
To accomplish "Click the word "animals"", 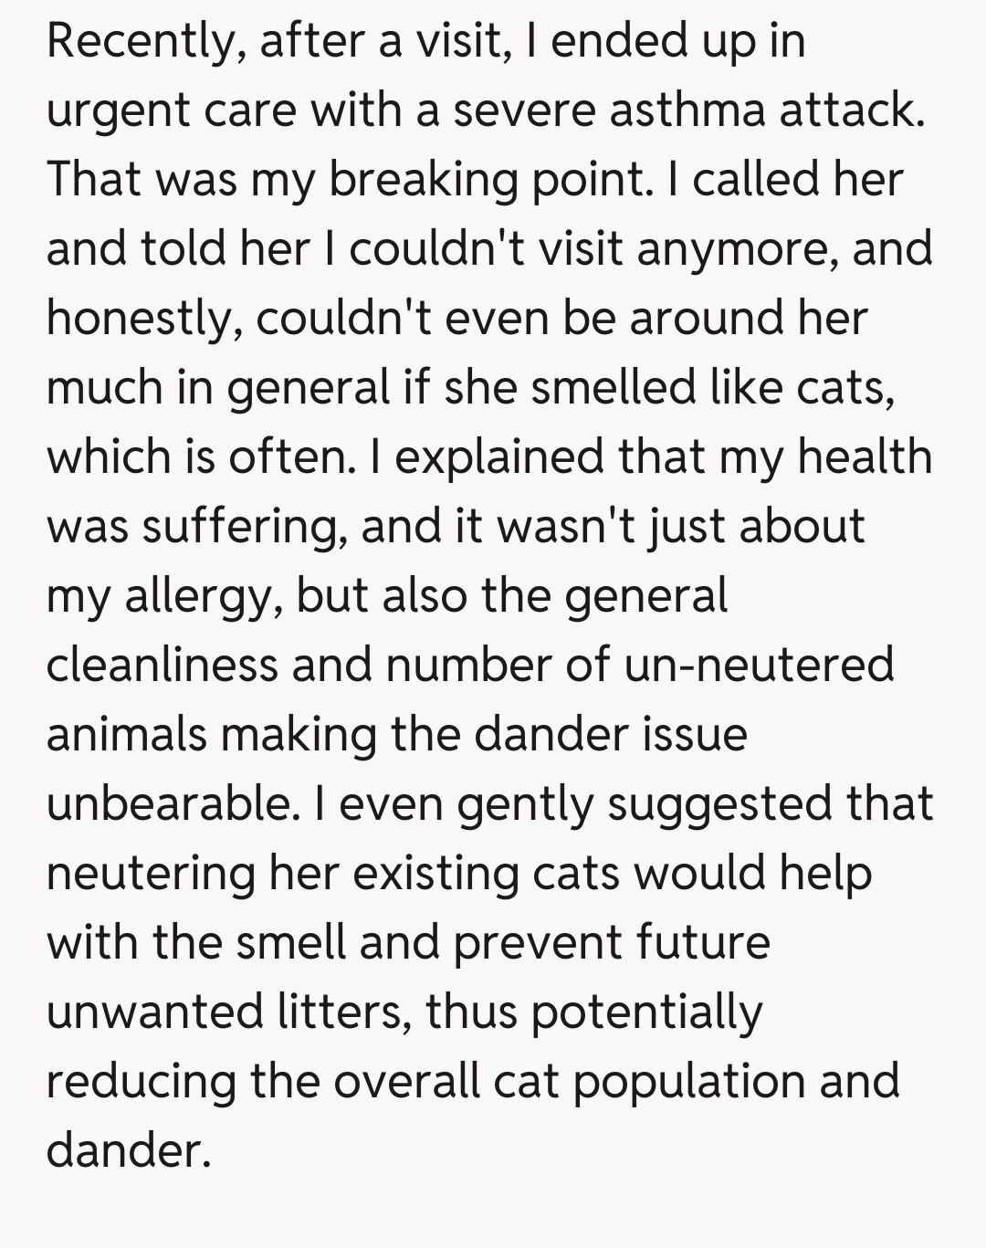I will 127,734.
